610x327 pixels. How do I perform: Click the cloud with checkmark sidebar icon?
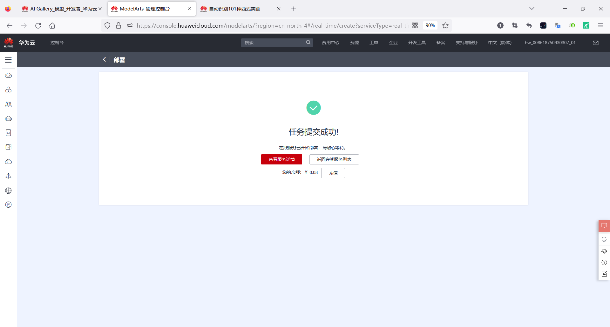(x=9, y=162)
